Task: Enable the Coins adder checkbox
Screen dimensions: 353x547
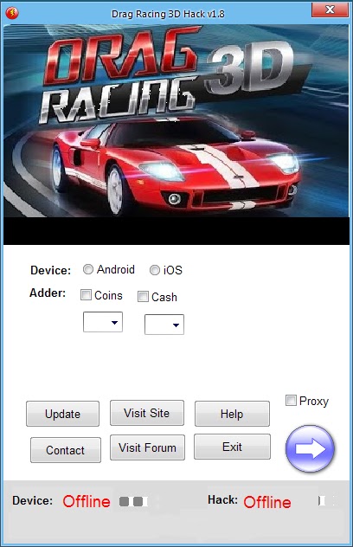Action: (86, 295)
